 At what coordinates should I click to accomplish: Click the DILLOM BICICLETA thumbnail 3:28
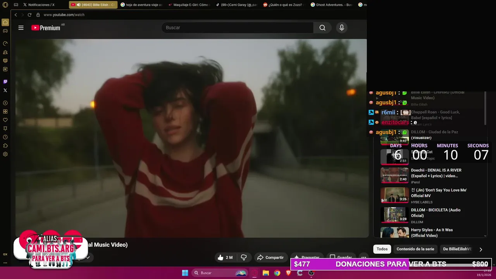pyautogui.click(x=394, y=215)
